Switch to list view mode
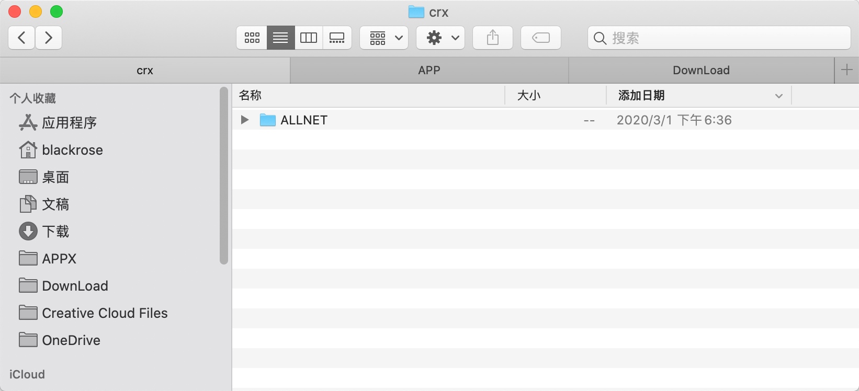 tap(280, 38)
